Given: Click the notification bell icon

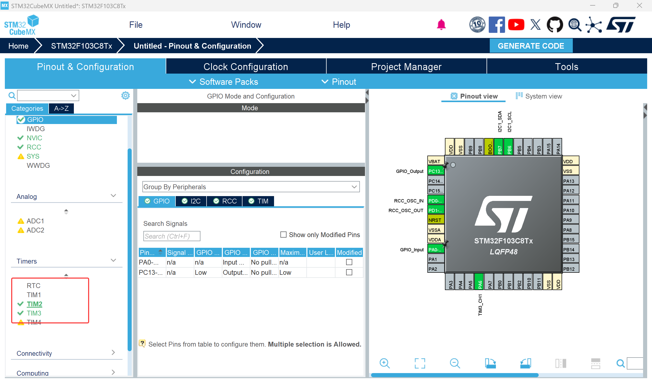Looking at the screenshot, I should (x=441, y=25).
